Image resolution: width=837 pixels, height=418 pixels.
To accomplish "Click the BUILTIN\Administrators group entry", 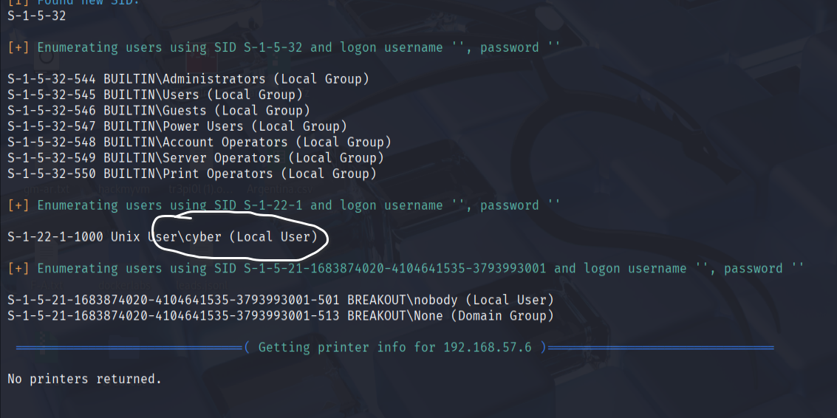I will click(x=188, y=78).
